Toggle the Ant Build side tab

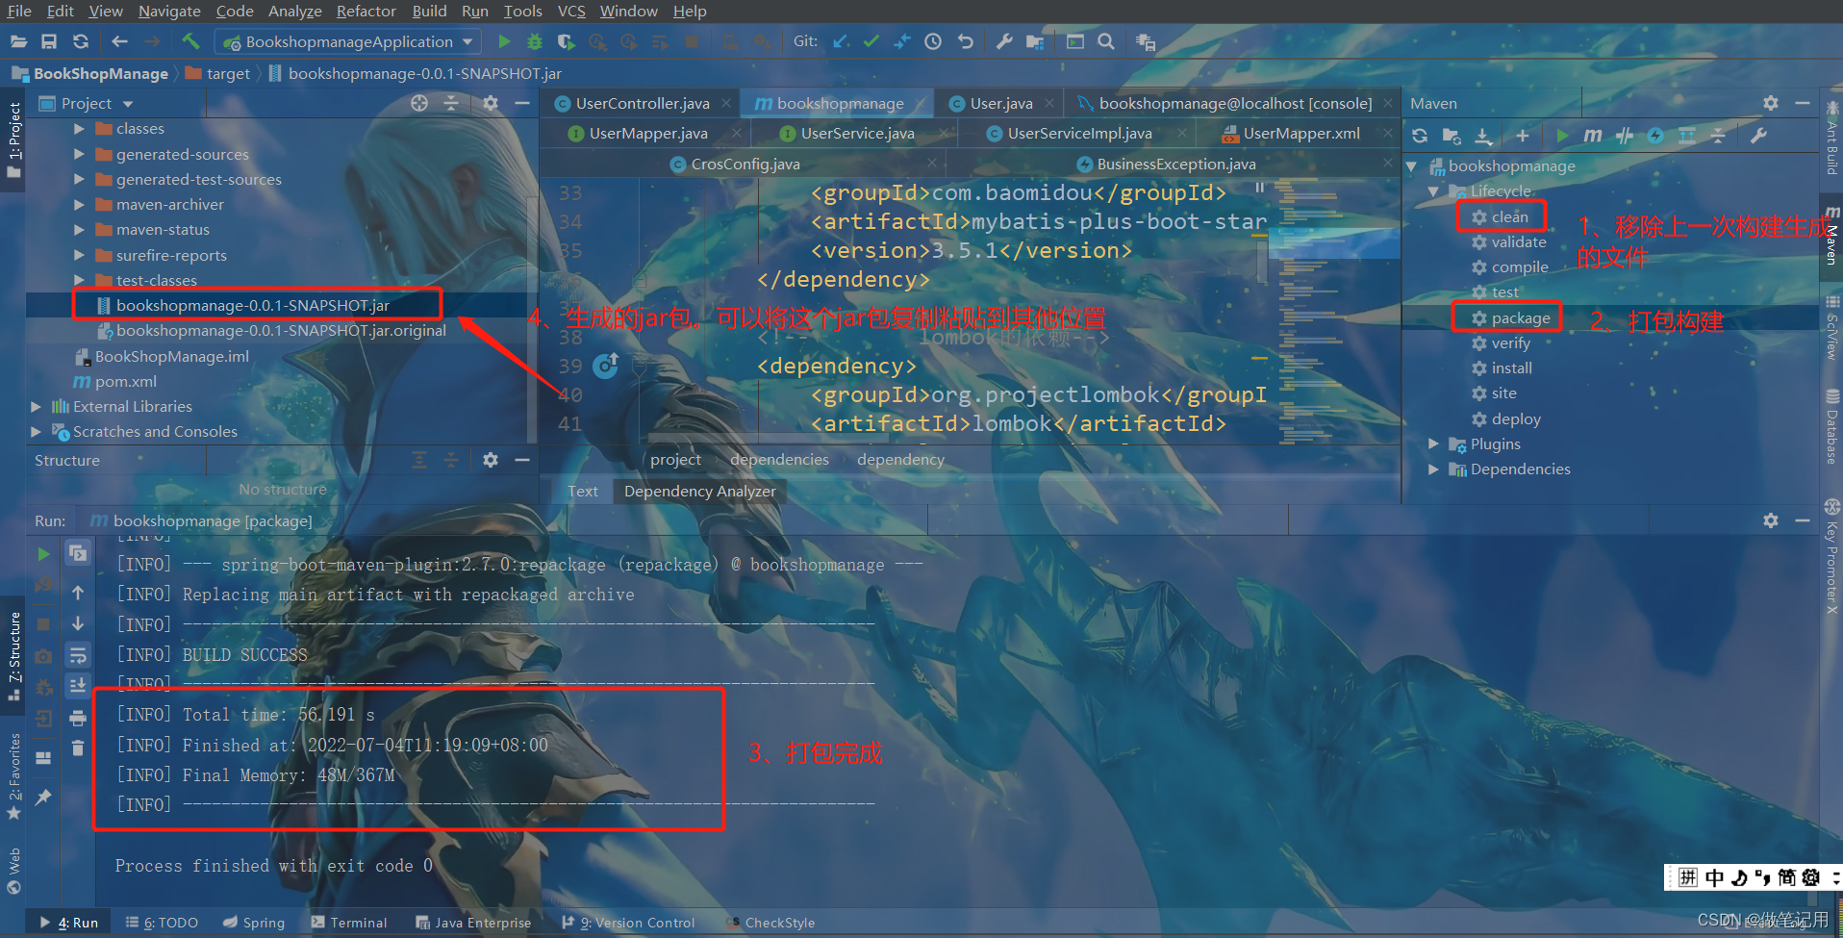point(1832,139)
